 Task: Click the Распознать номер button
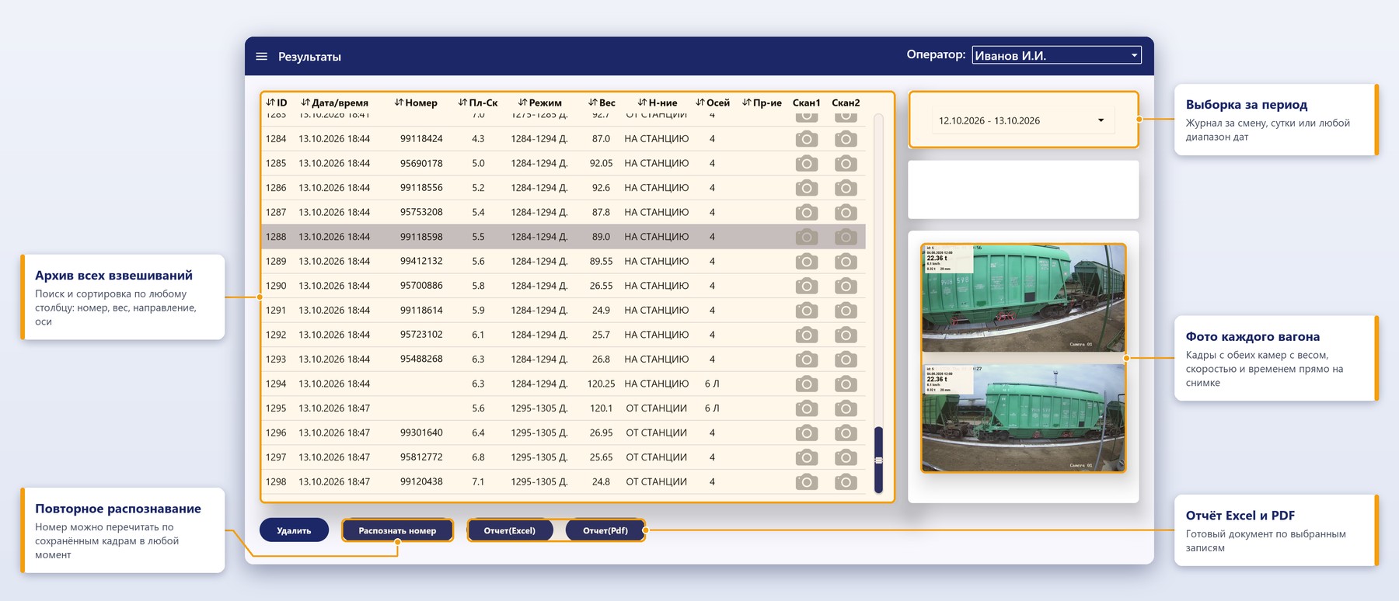coord(397,530)
